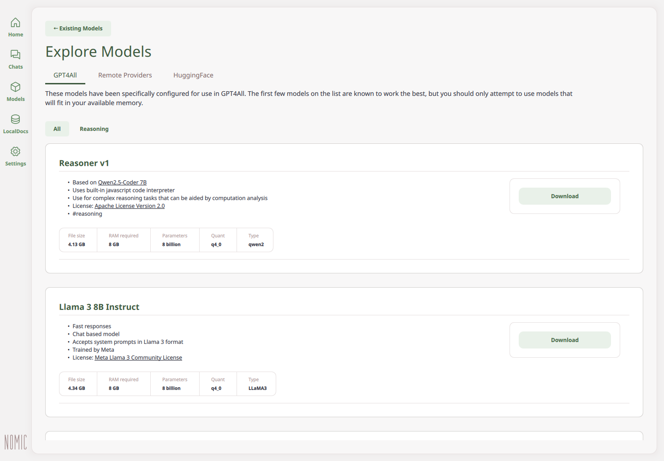Download the Llama 3 8B Instruct model
The image size is (664, 461).
coord(564,340)
